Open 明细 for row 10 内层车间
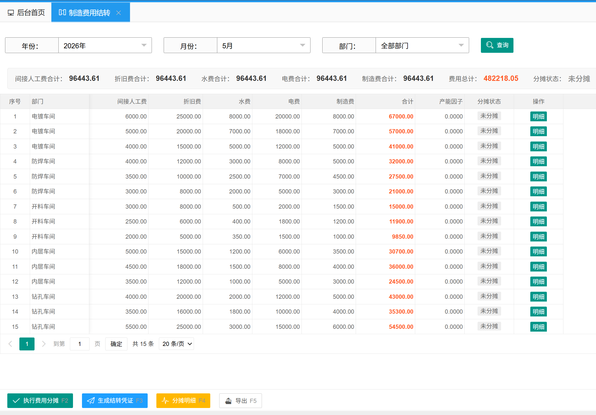596x415 pixels. click(x=538, y=252)
